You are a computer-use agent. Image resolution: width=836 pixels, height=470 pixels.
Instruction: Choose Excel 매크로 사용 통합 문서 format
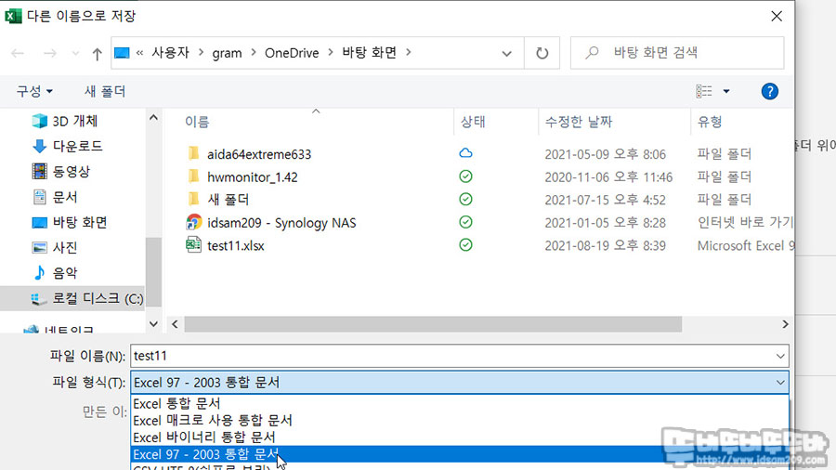459,421
